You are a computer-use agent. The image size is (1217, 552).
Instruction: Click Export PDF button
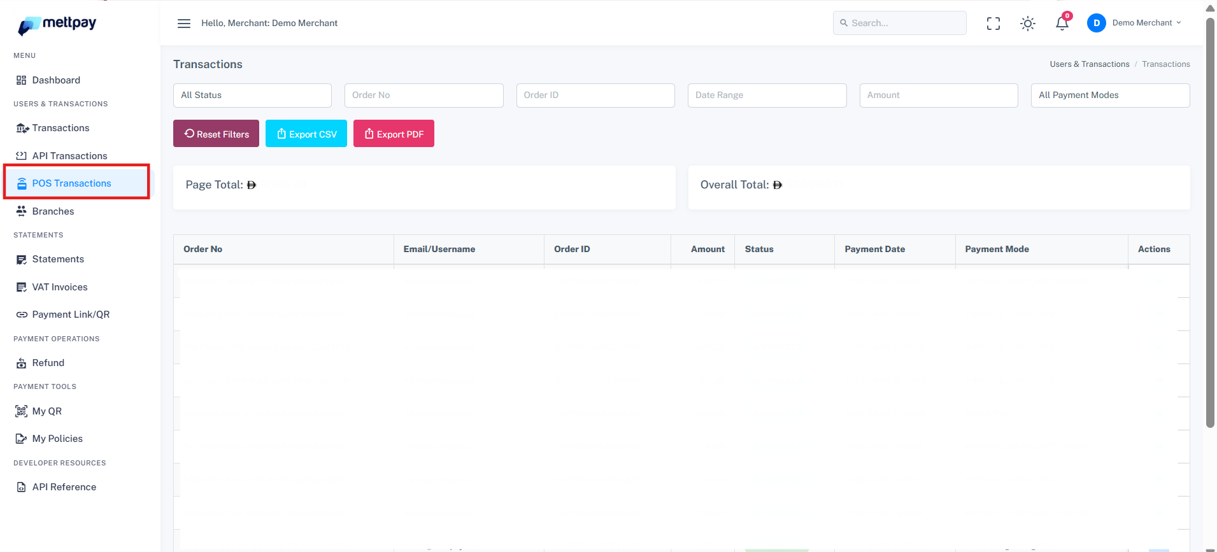[394, 134]
